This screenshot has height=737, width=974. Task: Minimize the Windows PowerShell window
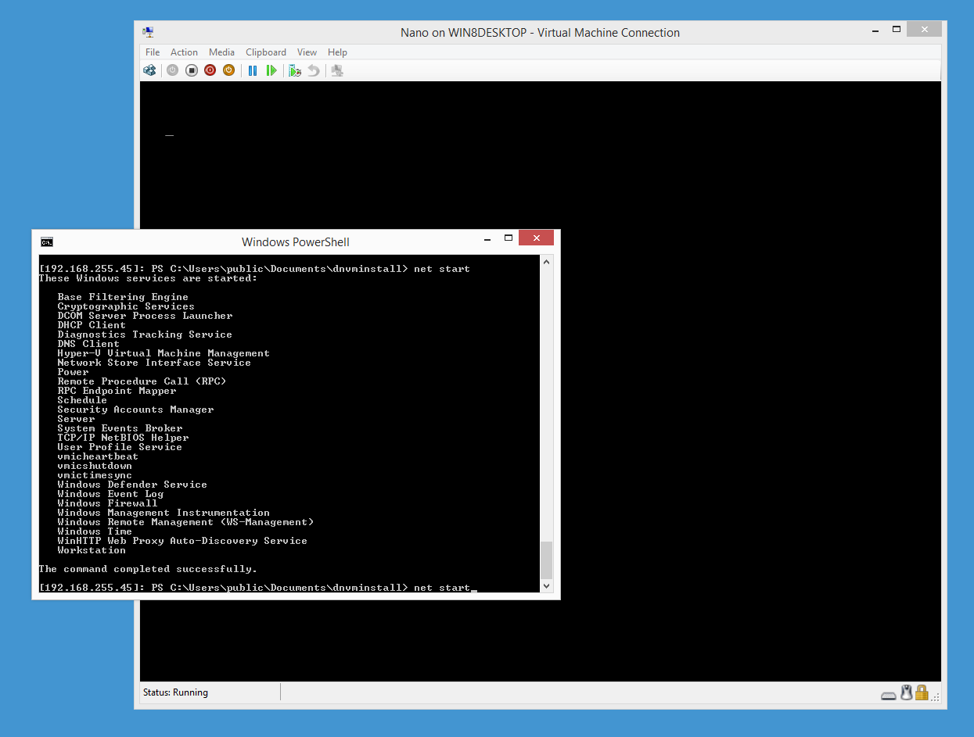(487, 238)
